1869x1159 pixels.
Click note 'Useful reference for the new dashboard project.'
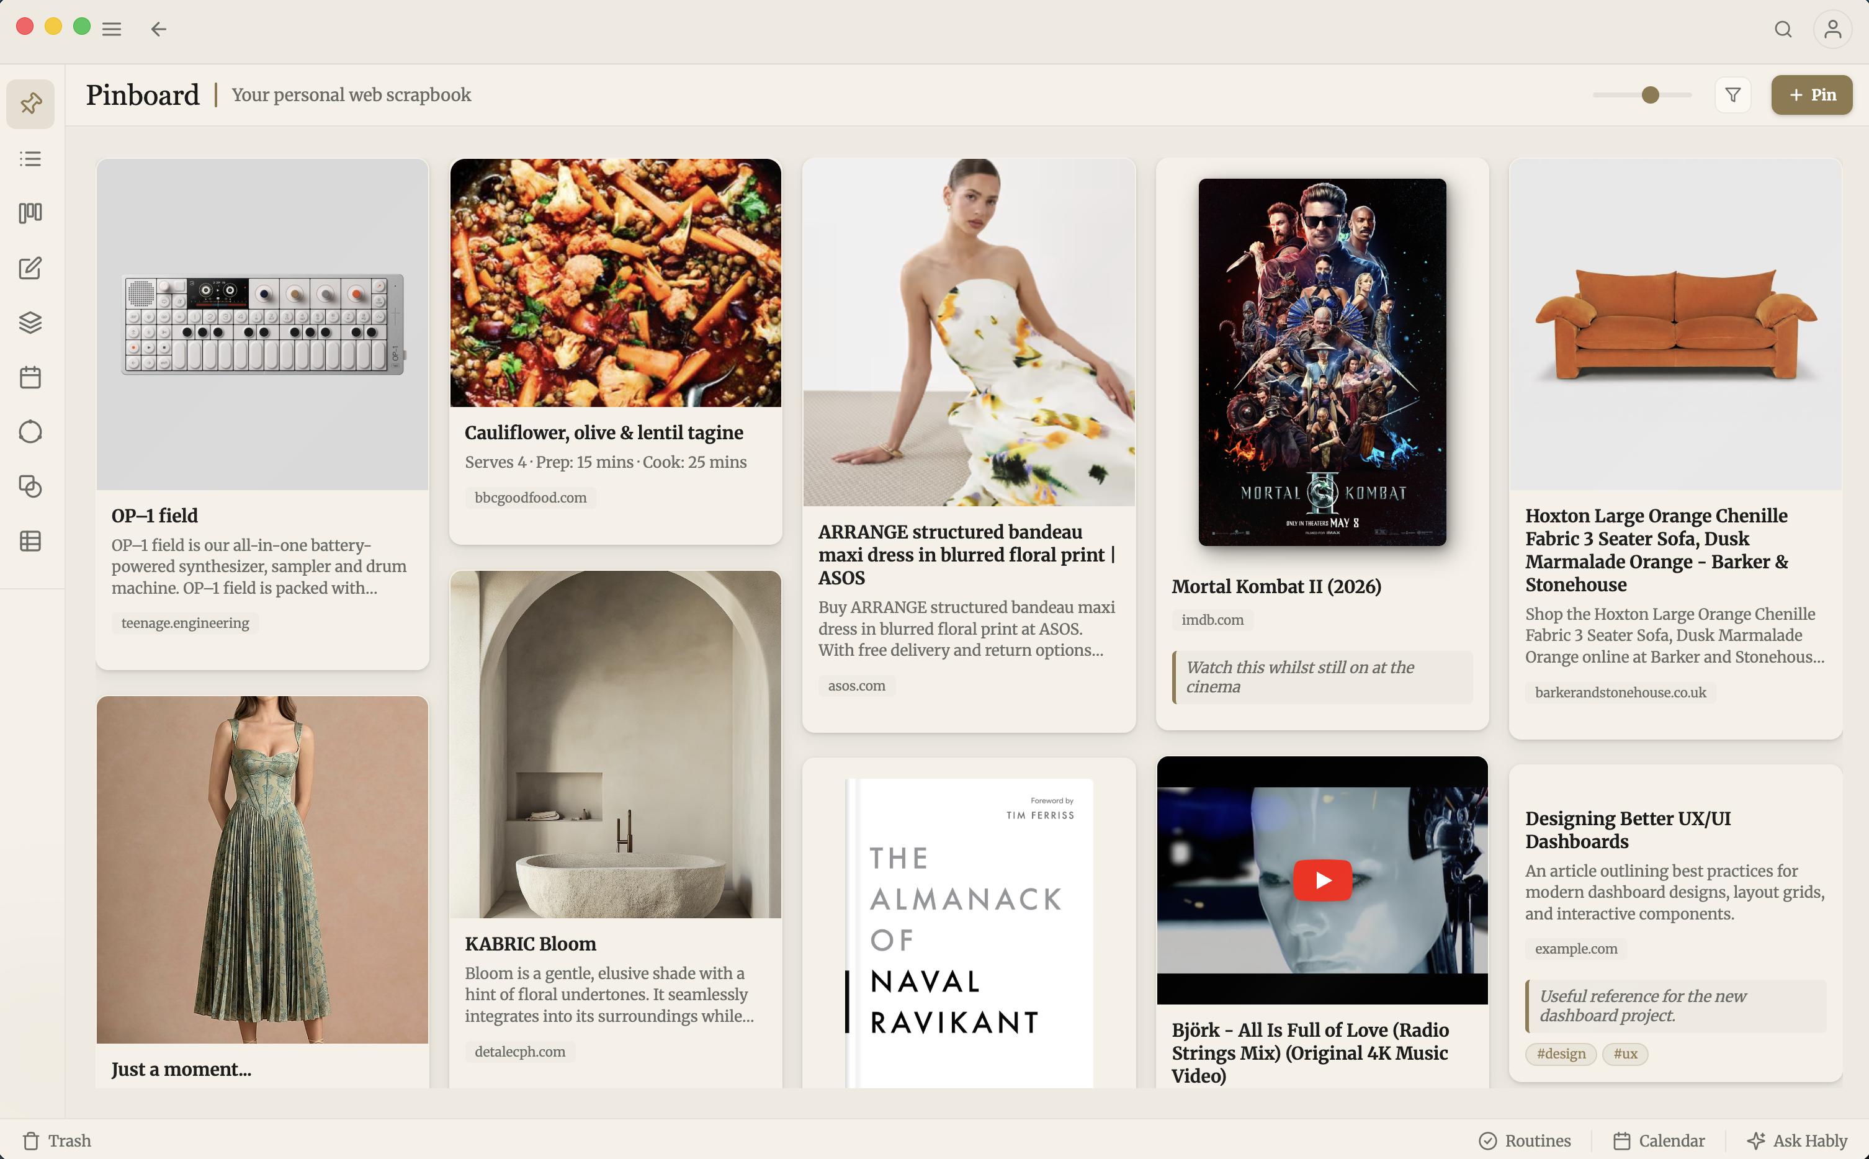click(1676, 1006)
